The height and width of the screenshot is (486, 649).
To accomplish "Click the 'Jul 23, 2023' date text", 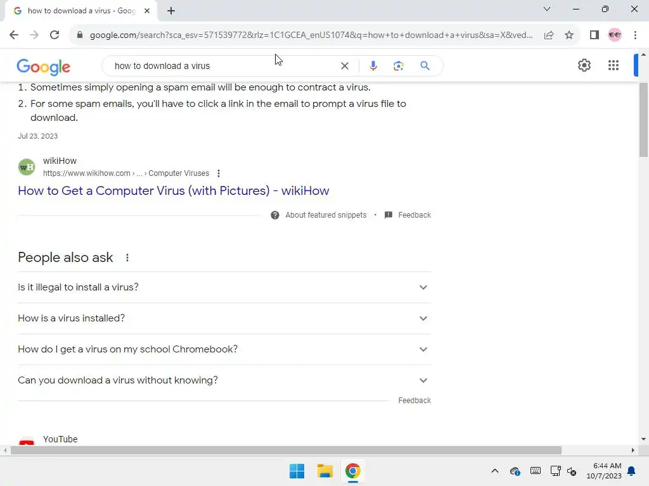I will [x=37, y=136].
